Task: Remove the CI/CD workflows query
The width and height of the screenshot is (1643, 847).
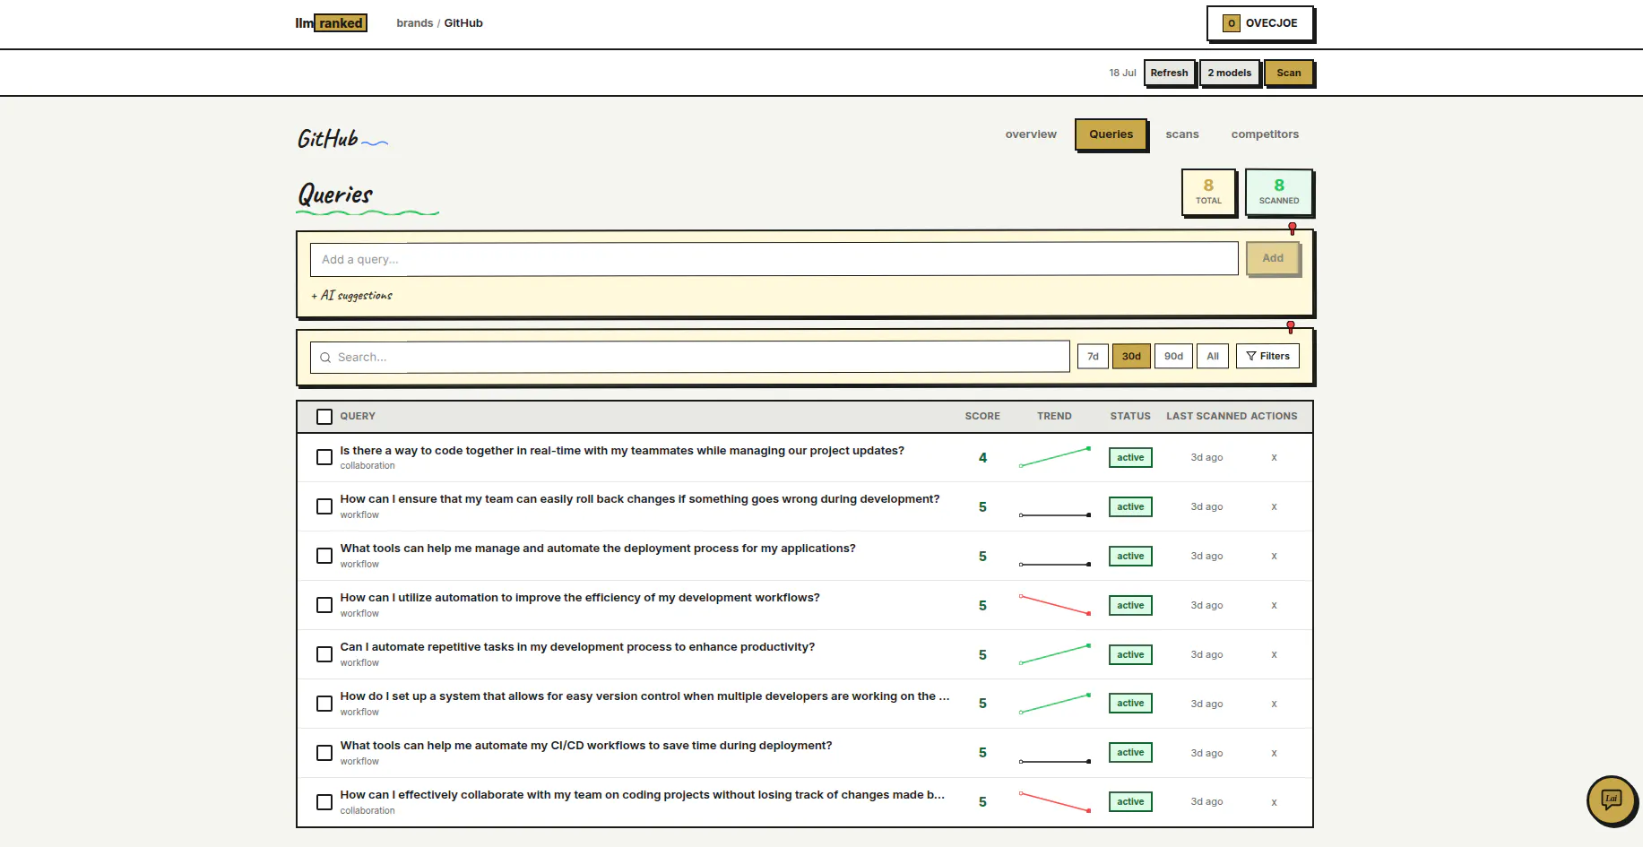Action: coord(1274,754)
